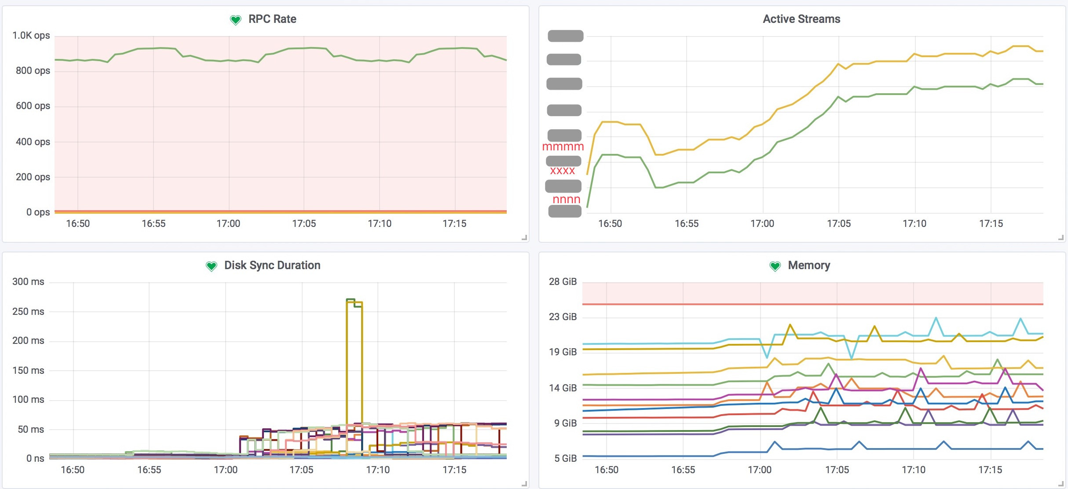The height and width of the screenshot is (489, 1068).
Task: Open the RPC Rate panel menu via its title
Action: pos(272,19)
